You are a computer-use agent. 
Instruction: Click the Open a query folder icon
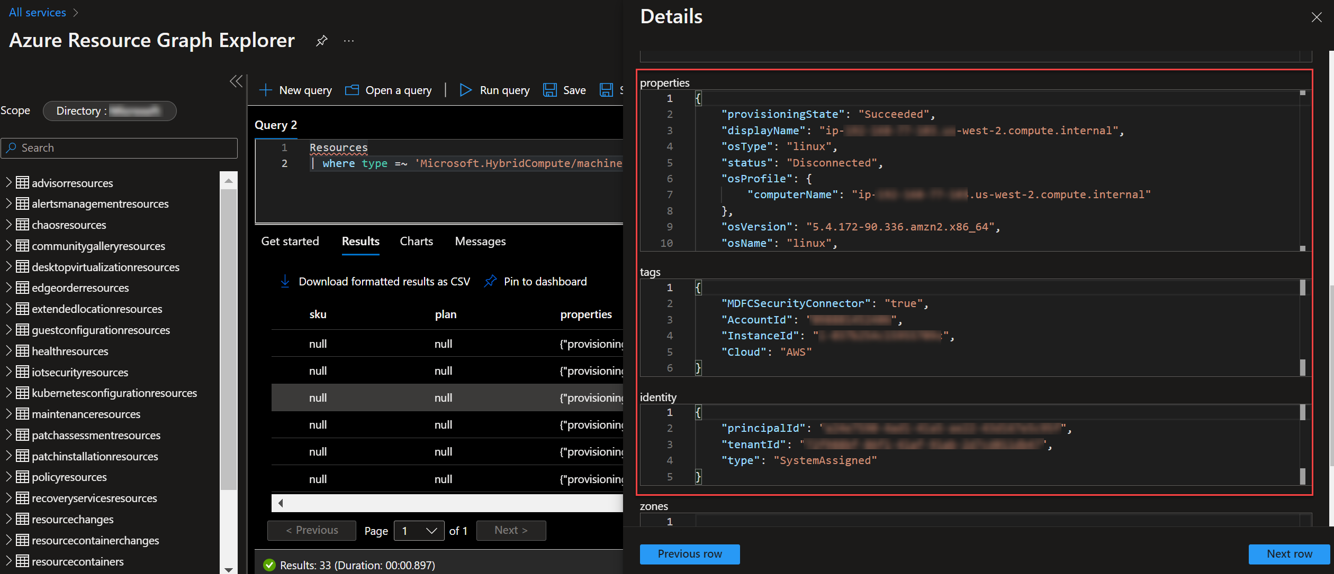(x=352, y=90)
